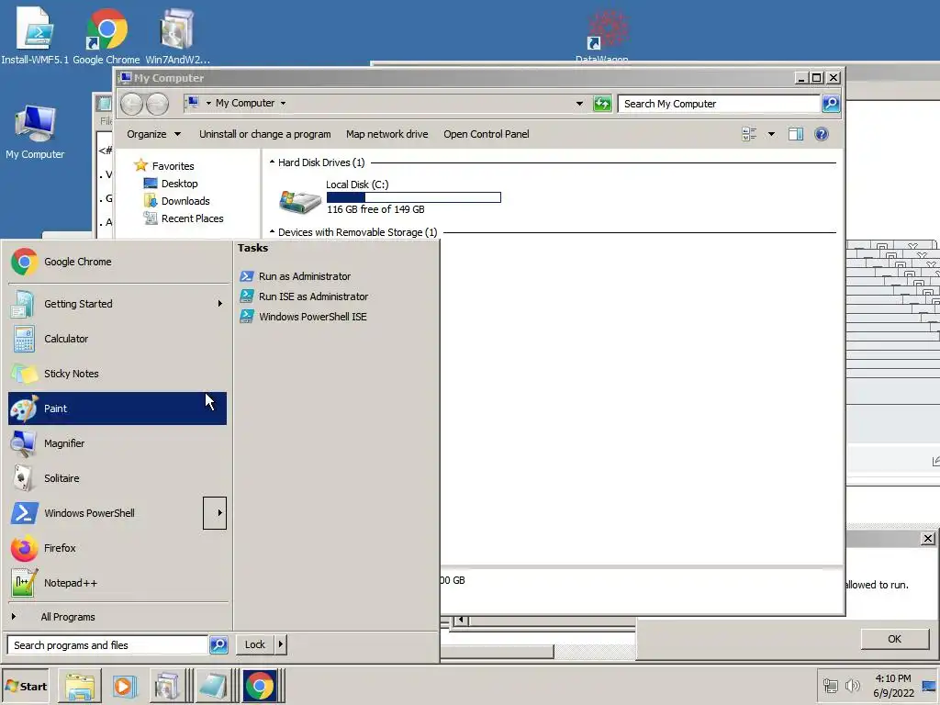Click the Notepad++ icon in Start menu
This screenshot has height=705, width=940.
click(x=24, y=583)
